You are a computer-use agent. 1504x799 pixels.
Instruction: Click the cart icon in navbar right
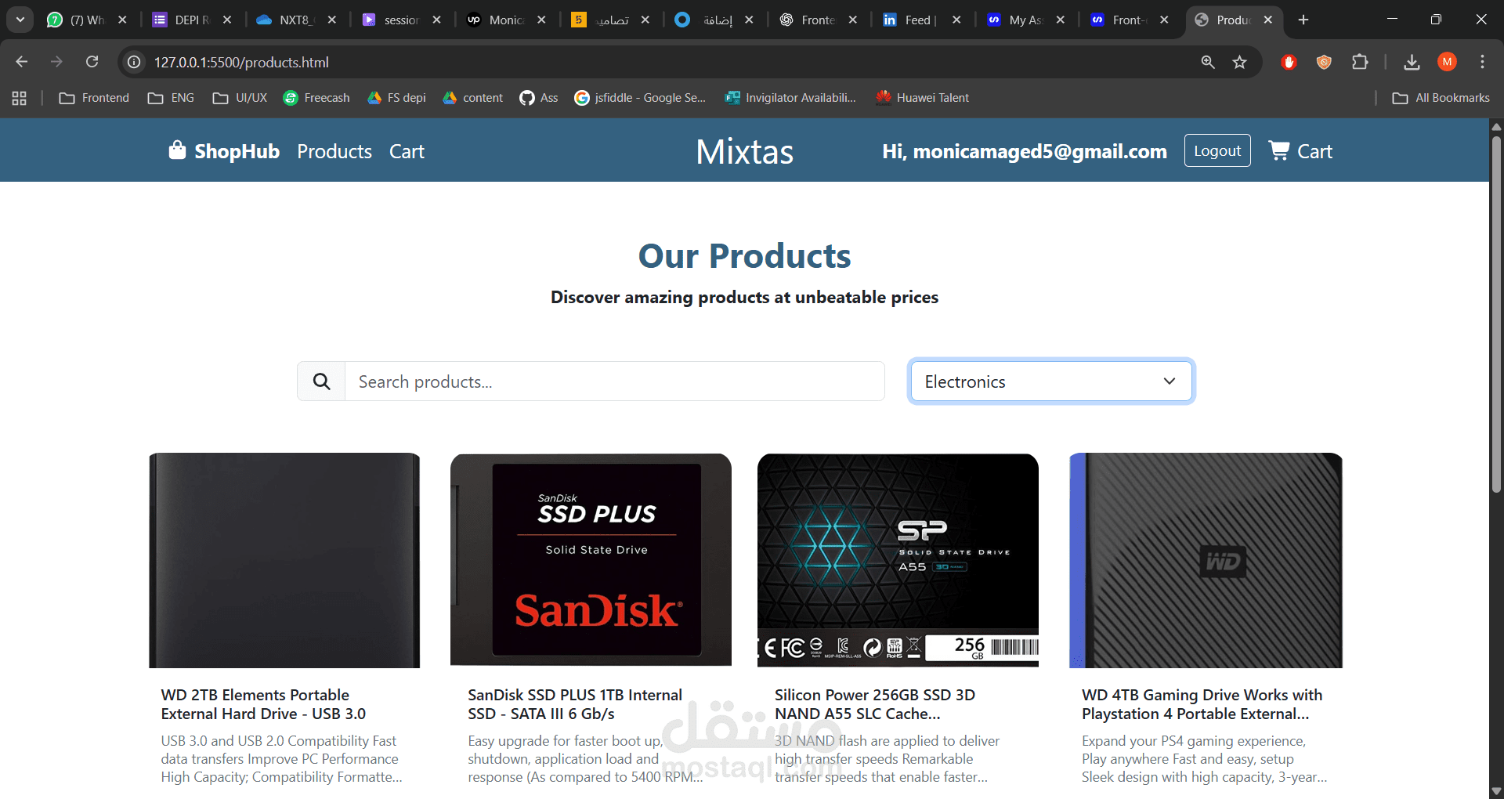[x=1278, y=150]
